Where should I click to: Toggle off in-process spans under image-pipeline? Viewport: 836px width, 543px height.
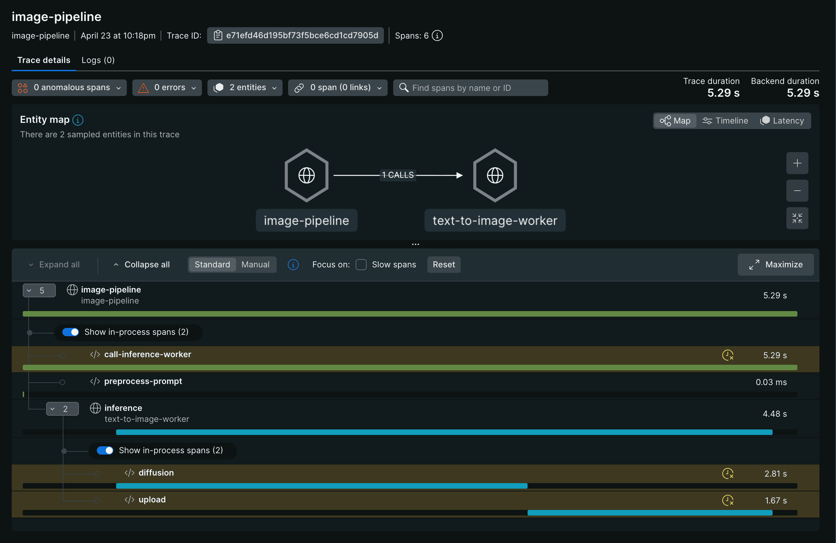71,332
